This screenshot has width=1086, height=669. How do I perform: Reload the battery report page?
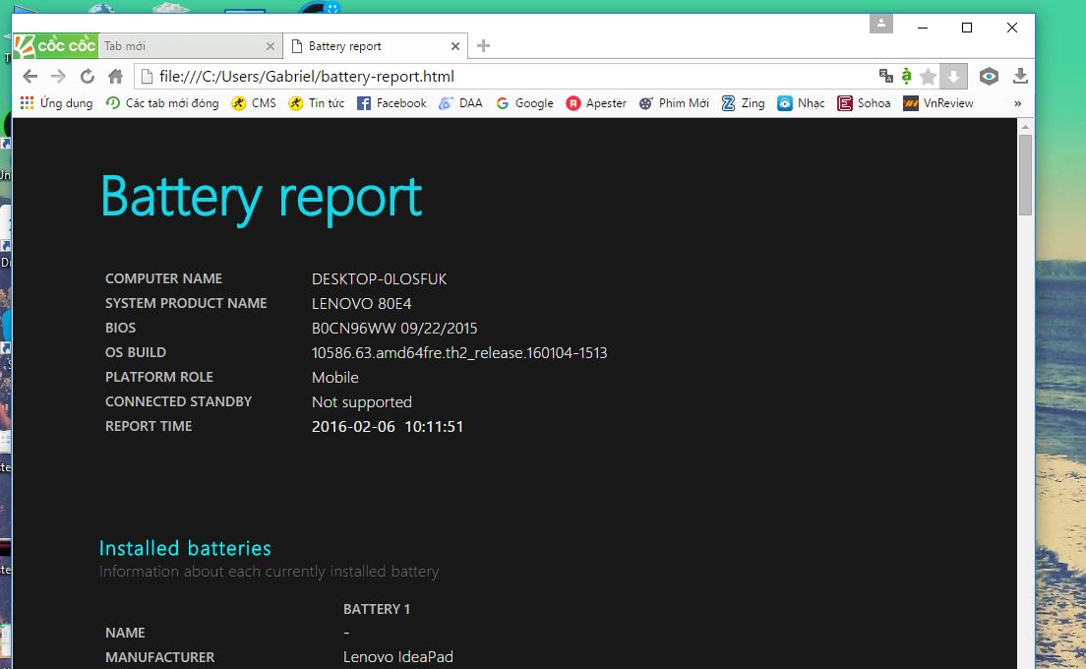coord(87,76)
